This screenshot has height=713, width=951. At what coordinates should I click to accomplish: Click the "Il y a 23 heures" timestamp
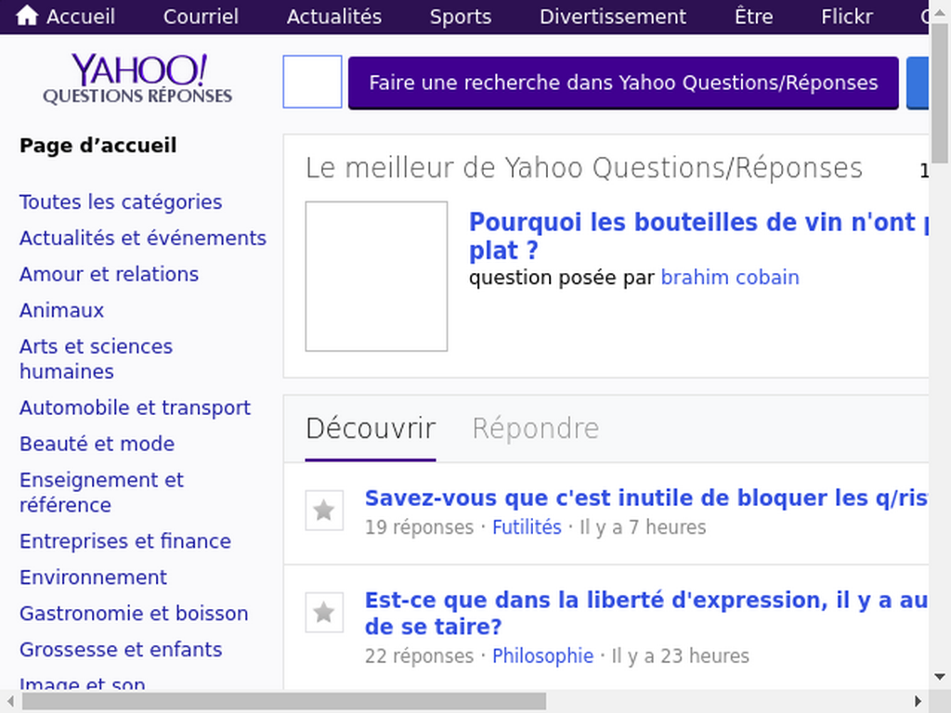(x=681, y=656)
